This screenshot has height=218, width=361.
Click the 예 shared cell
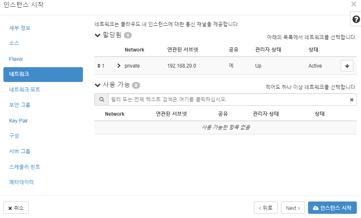coord(231,65)
